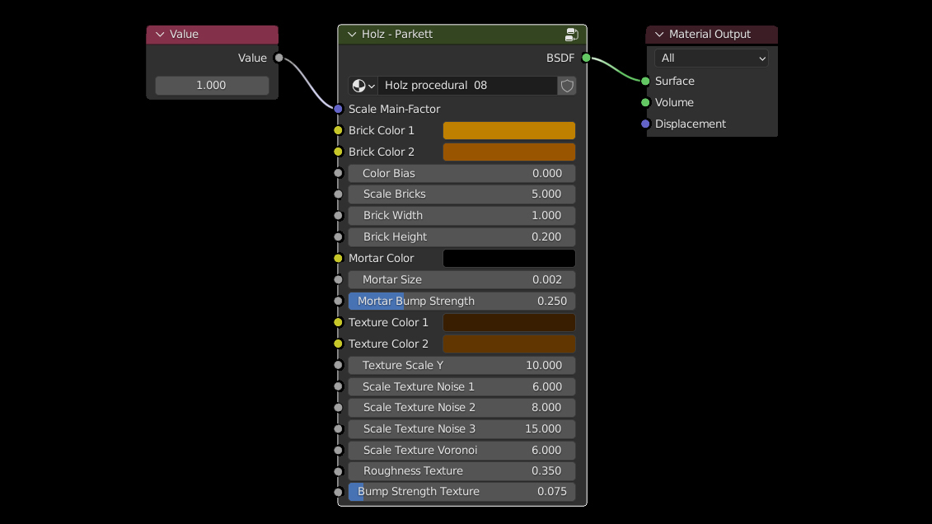This screenshot has width=932, height=524.
Task: Collapse the Value node
Action: click(x=160, y=35)
